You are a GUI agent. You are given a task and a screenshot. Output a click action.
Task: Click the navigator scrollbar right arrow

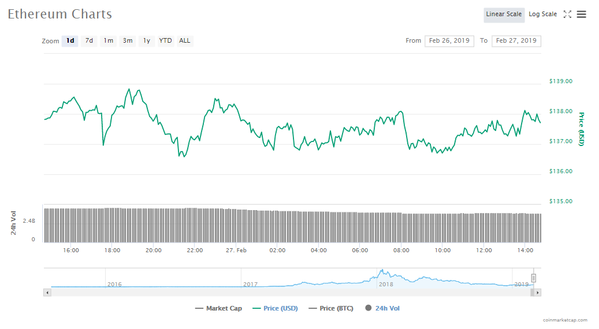[x=537, y=293]
